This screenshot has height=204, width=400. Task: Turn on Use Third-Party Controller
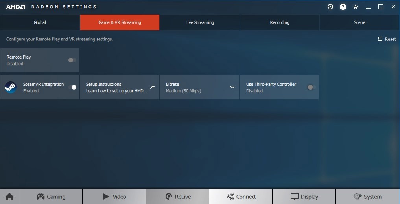pyautogui.click(x=311, y=87)
